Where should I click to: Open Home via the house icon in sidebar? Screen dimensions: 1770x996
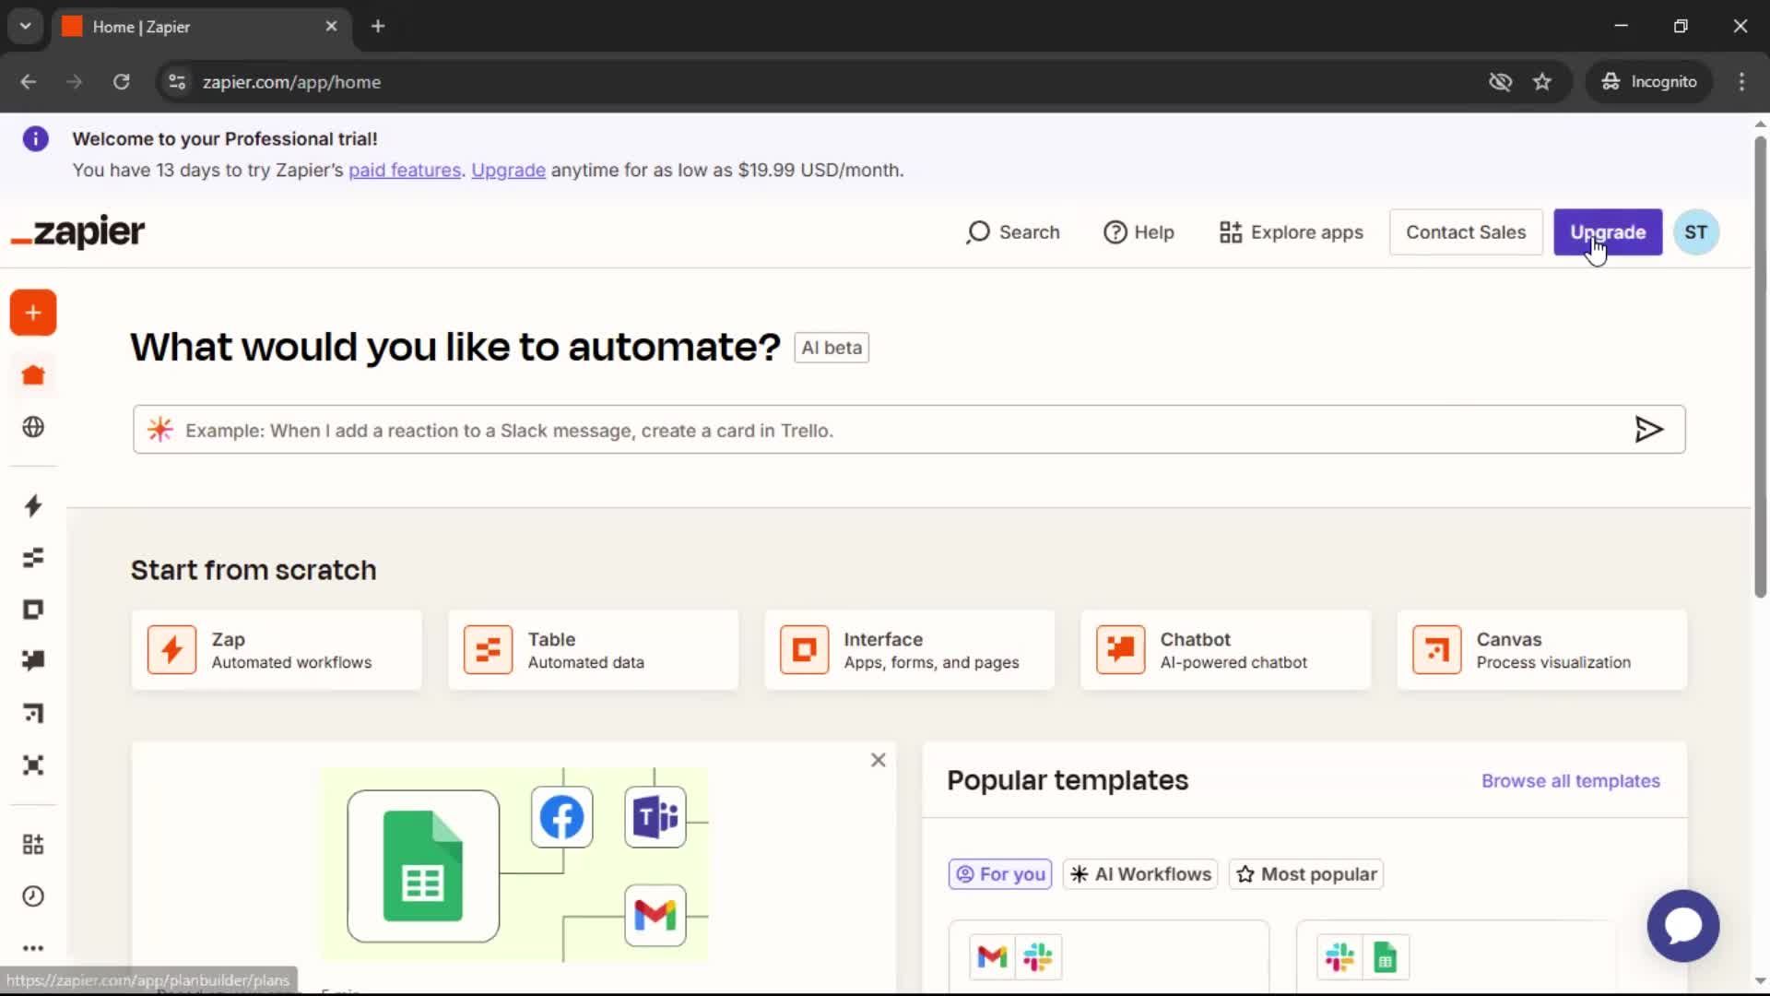point(33,374)
